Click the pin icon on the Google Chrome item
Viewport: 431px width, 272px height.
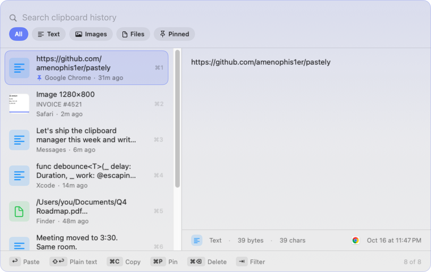(39, 78)
